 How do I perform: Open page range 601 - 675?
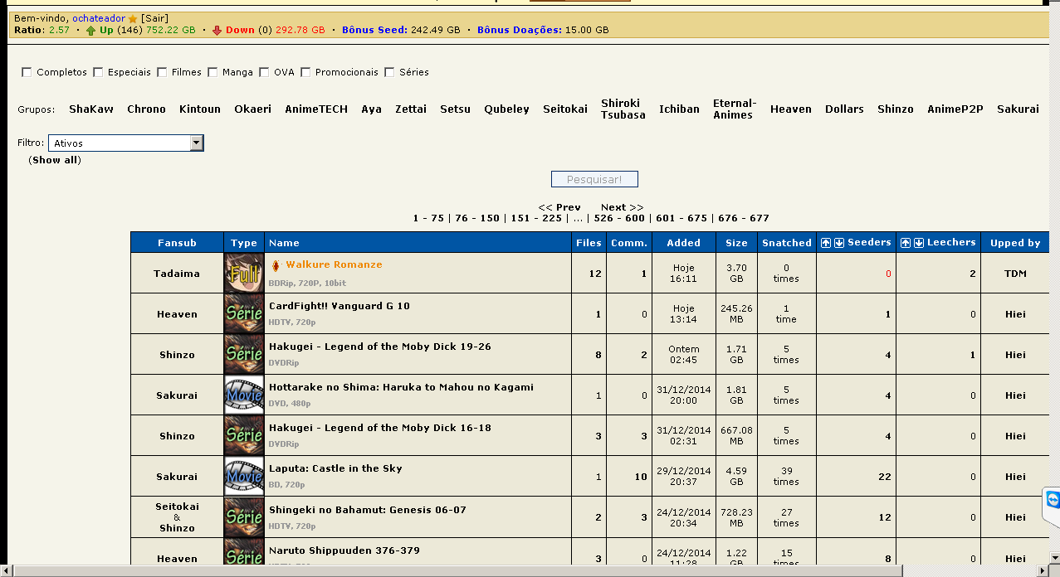[681, 219]
